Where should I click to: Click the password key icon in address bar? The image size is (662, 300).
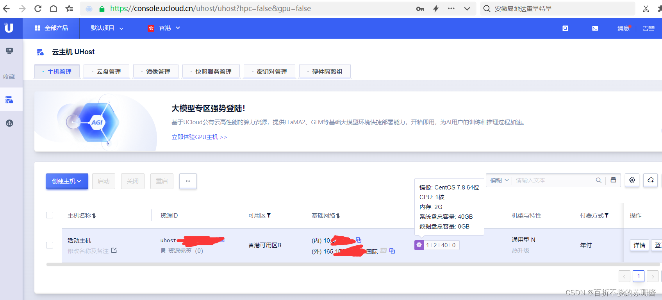click(x=420, y=9)
